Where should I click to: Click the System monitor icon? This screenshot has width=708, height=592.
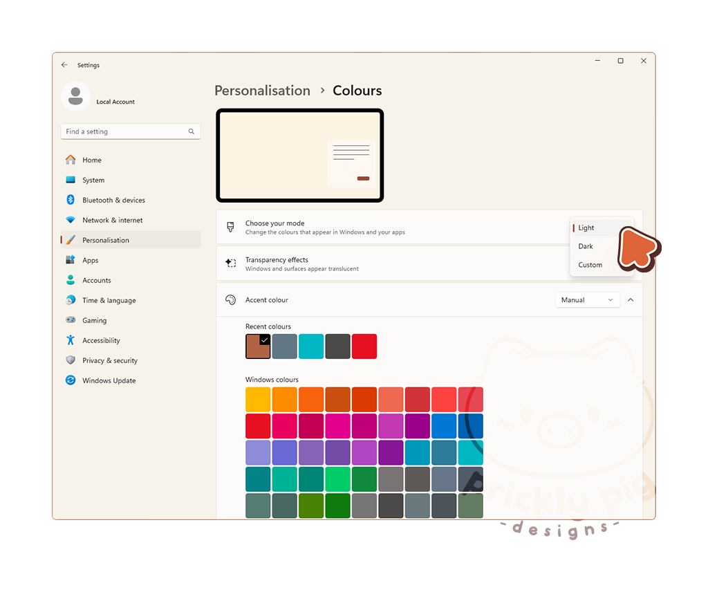coord(71,180)
